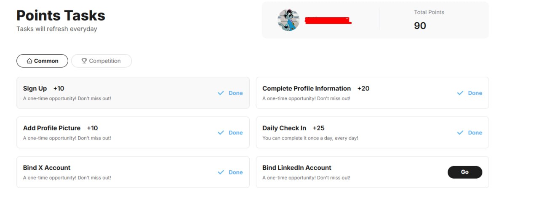Click Go to bind LinkedIn account

[465, 172]
